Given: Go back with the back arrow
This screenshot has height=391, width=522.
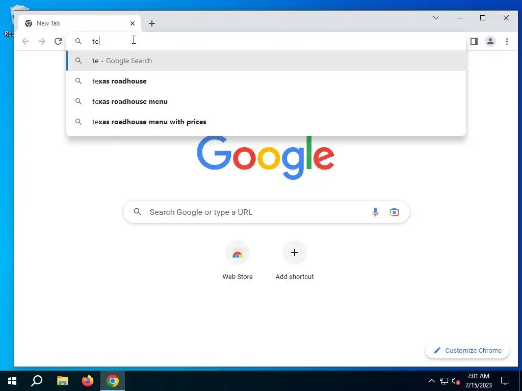Looking at the screenshot, I should click(x=25, y=41).
